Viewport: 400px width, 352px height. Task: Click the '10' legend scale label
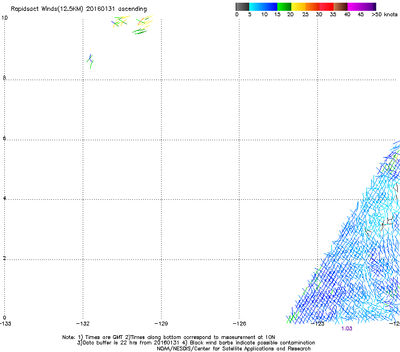click(x=264, y=15)
